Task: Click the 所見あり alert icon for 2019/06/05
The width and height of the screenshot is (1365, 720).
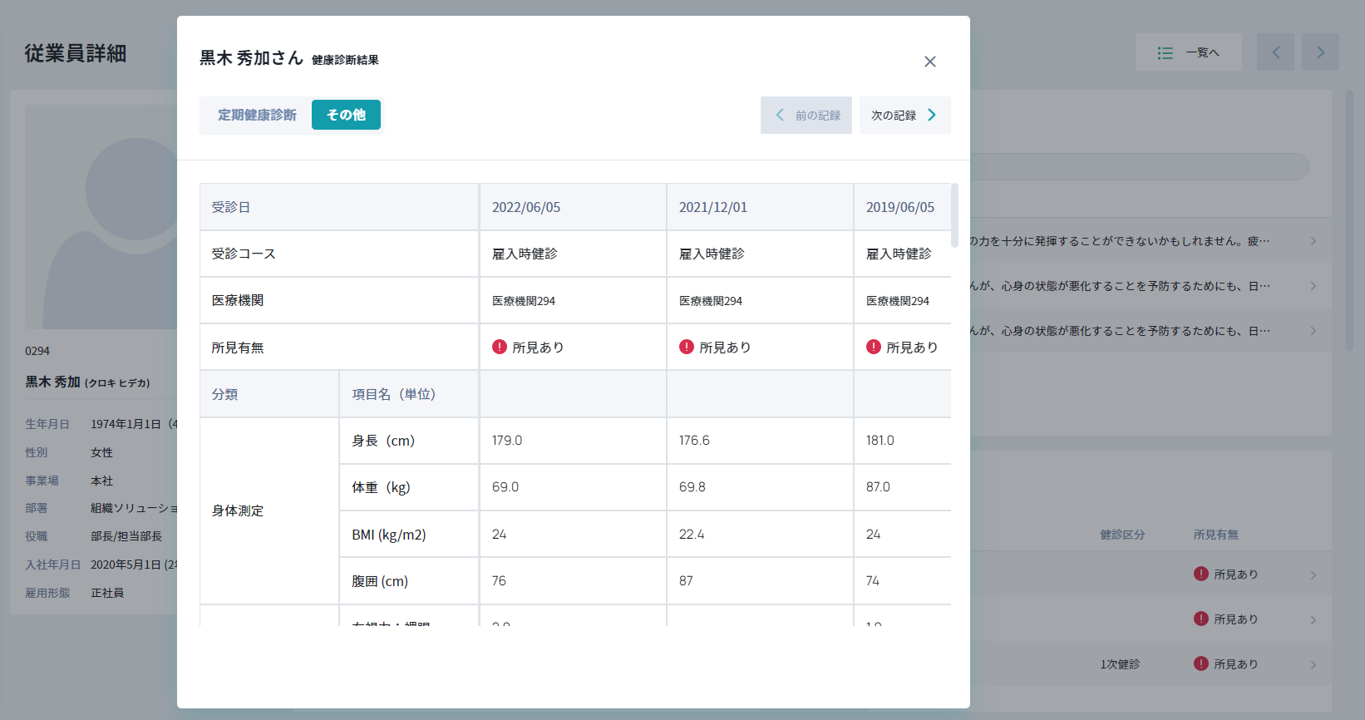Action: click(874, 347)
